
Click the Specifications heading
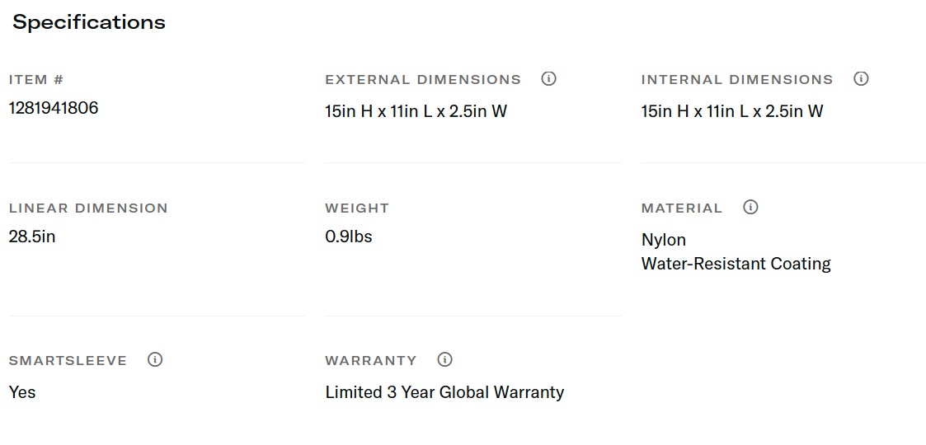point(89,22)
